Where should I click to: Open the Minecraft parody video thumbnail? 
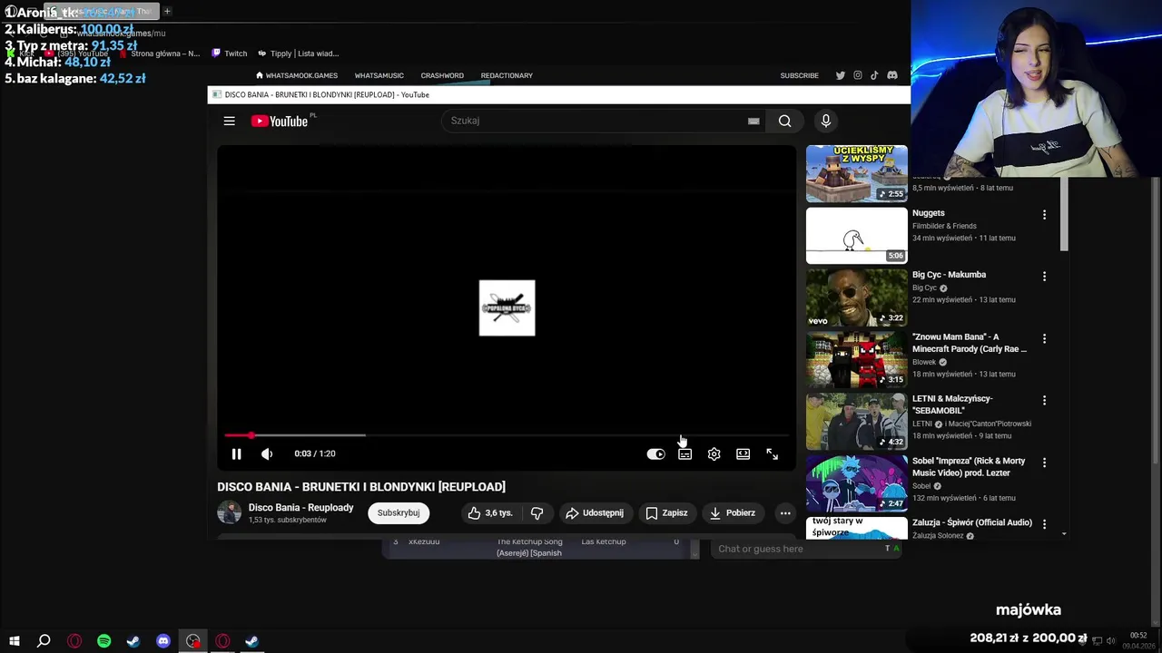point(856,359)
